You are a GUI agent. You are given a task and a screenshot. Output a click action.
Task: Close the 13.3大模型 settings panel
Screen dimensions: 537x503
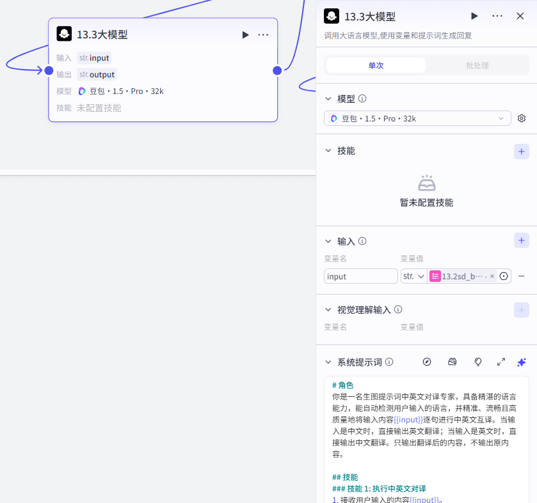520,16
